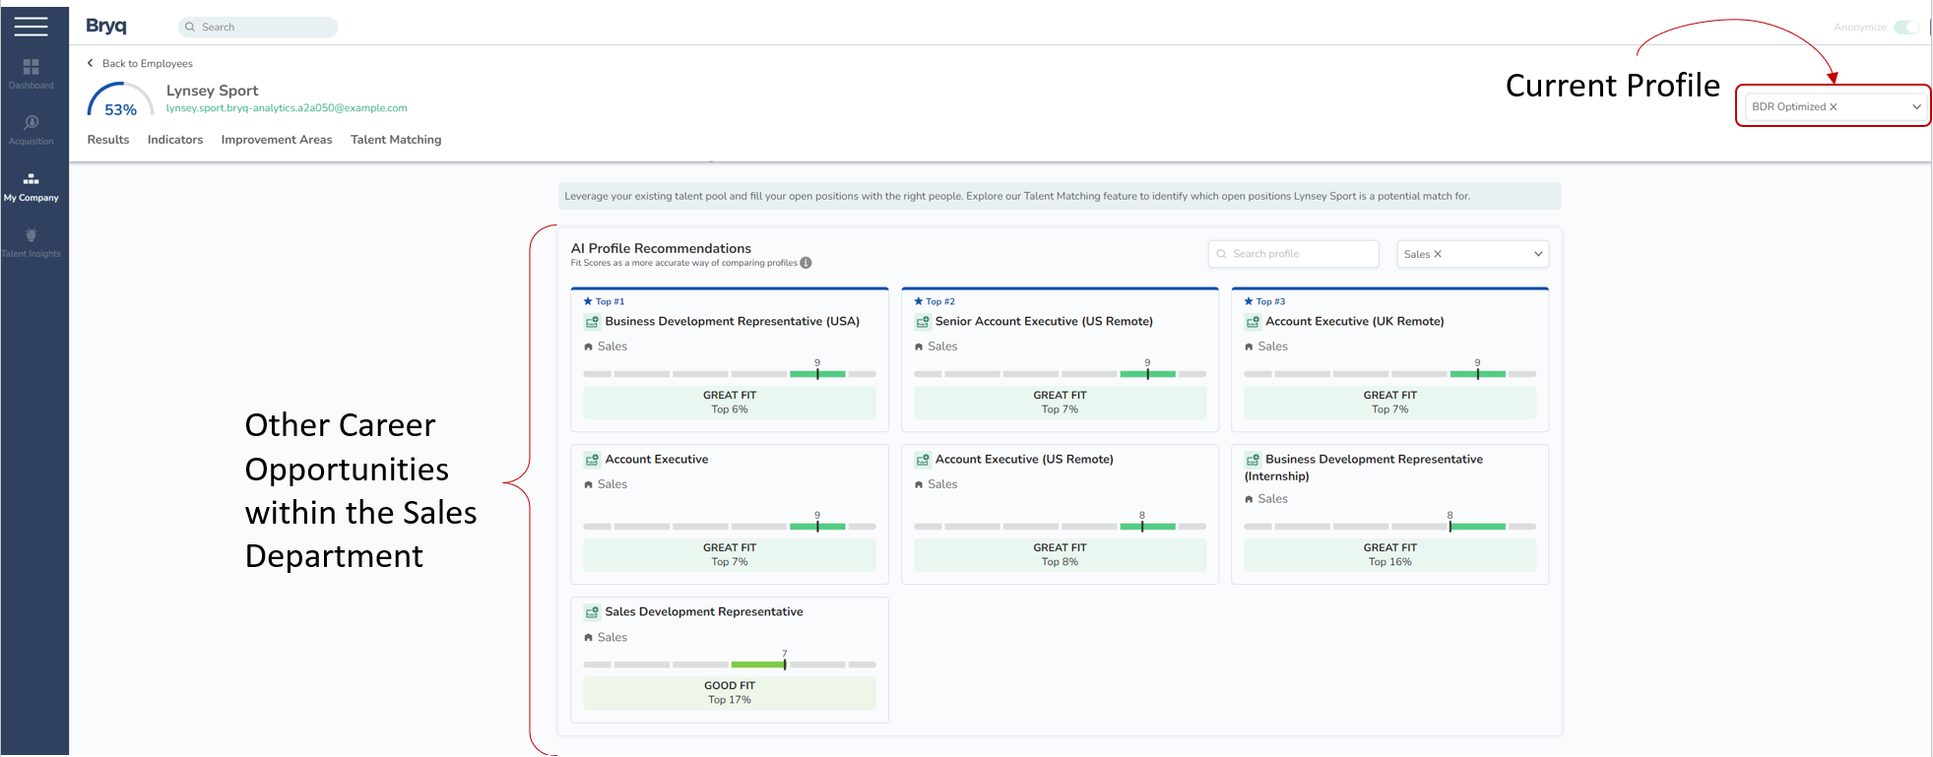
Task: Remove the Sales filter tag
Action: tap(1438, 254)
